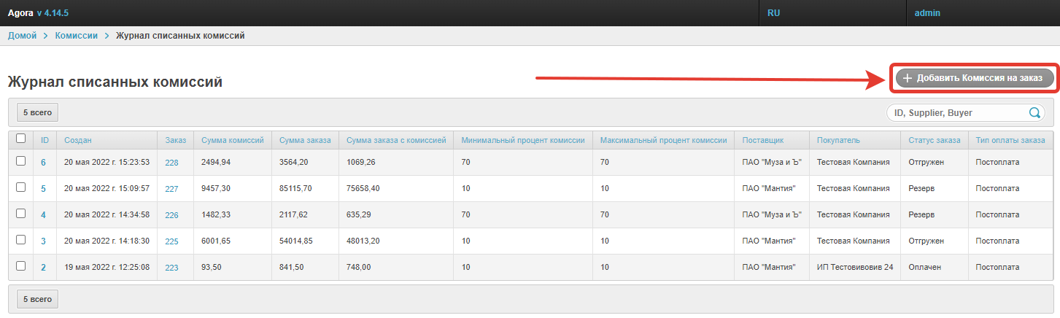The height and width of the screenshot is (318, 1060).
Task: Toggle the select-all checkbox in header
Action: [x=20, y=139]
